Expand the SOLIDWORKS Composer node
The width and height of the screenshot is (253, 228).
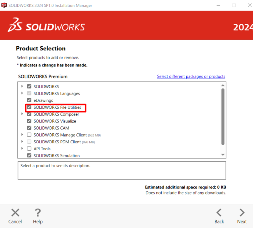tap(22, 114)
